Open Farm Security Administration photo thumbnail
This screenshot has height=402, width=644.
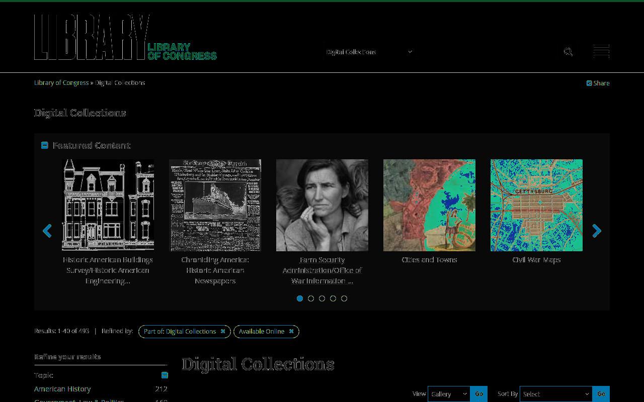pos(322,205)
